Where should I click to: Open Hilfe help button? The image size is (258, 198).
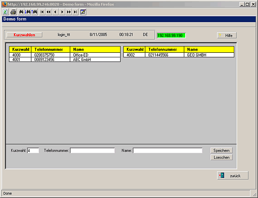(227, 36)
